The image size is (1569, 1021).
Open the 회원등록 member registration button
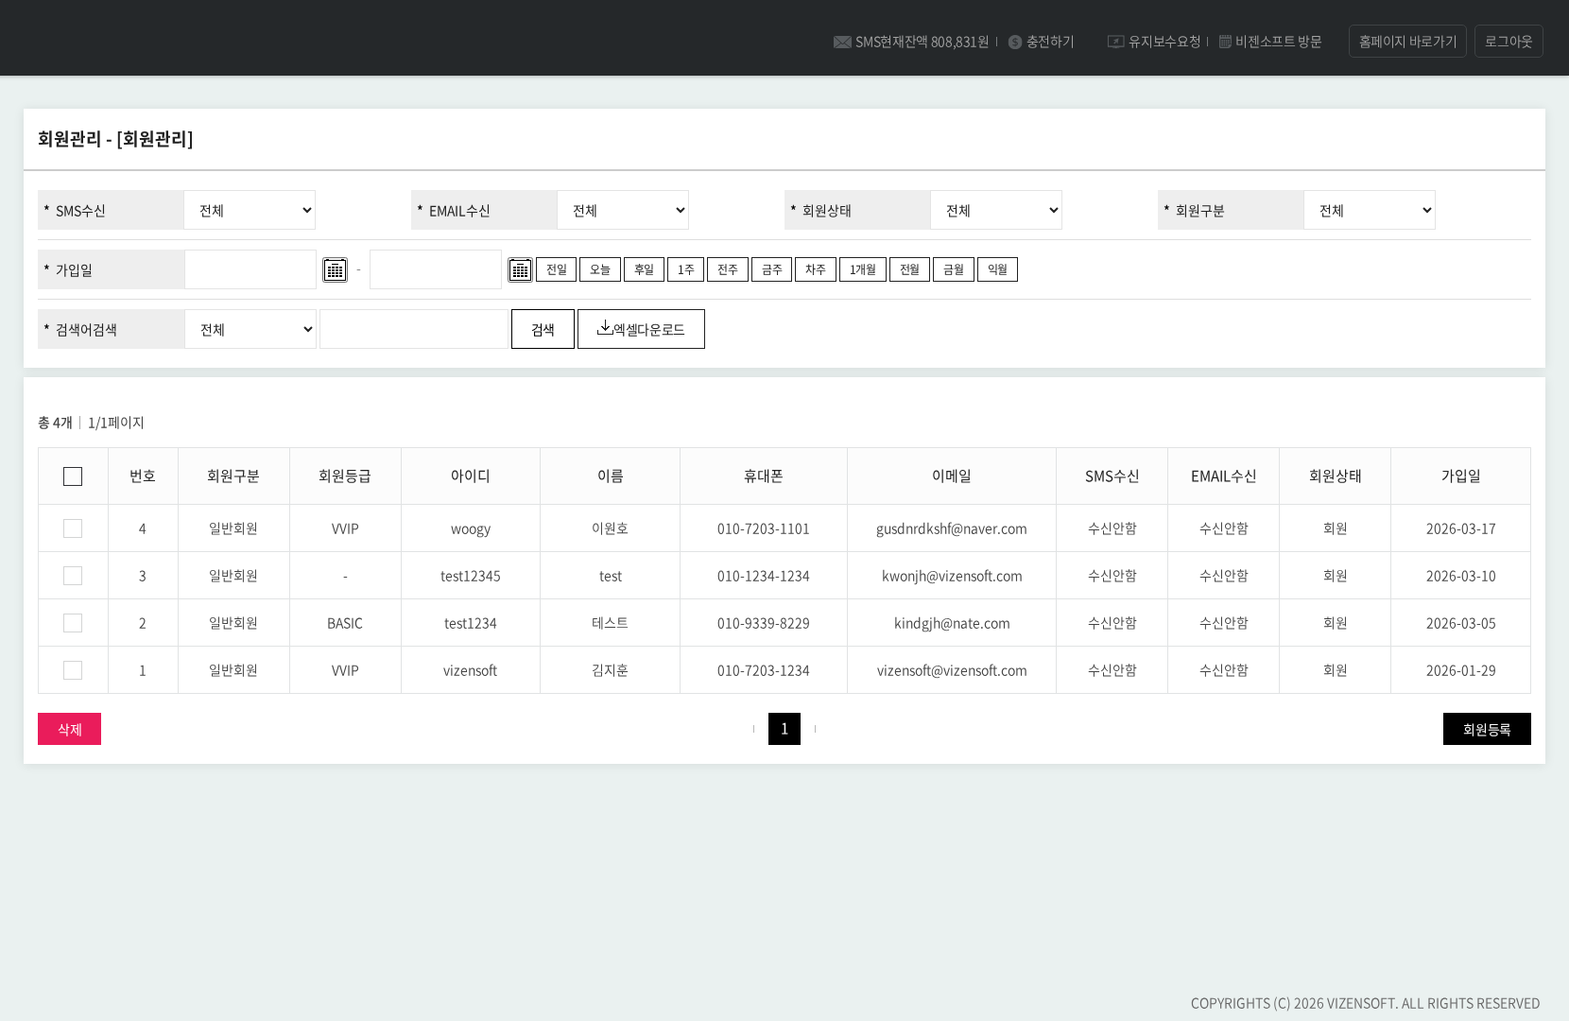1486,729
